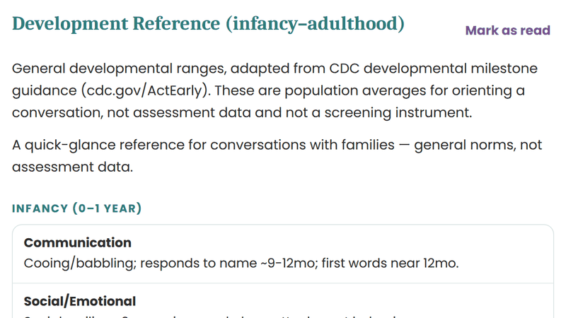This screenshot has height=318, width=566.
Task: Open the Communication row in the infancy card
Action: pos(283,254)
